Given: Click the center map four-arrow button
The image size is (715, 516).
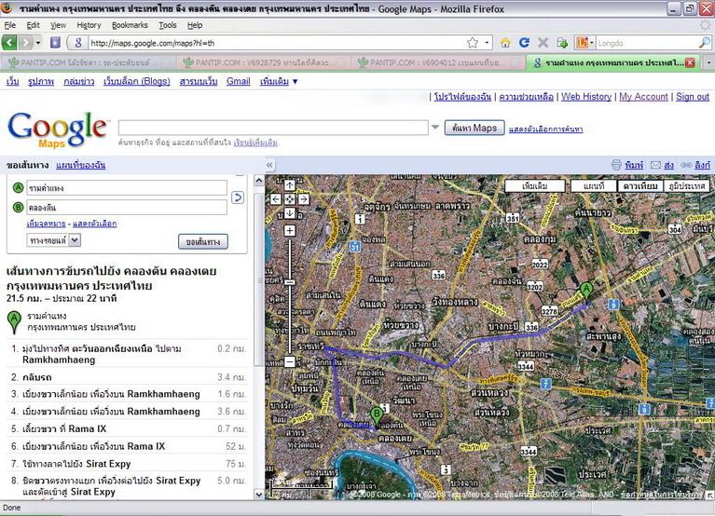Looking at the screenshot, I should click(290, 199).
